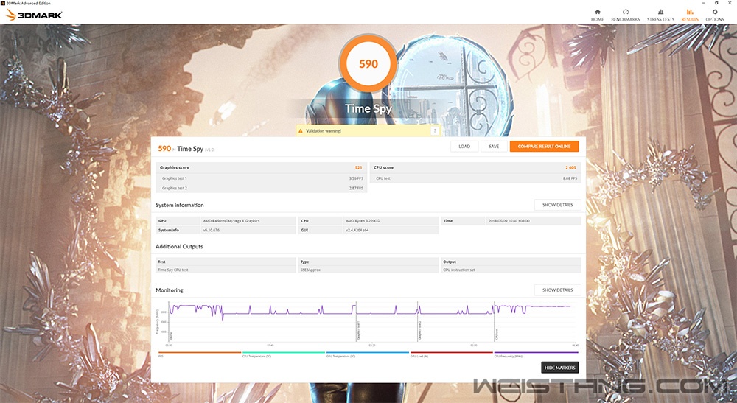The height and width of the screenshot is (403, 737).
Task: Click the LOAD button
Action: (x=464, y=147)
